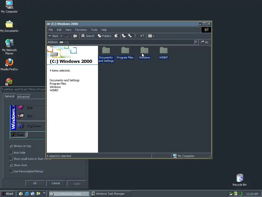Go Up one folder level
262x197 pixels.
point(75,36)
